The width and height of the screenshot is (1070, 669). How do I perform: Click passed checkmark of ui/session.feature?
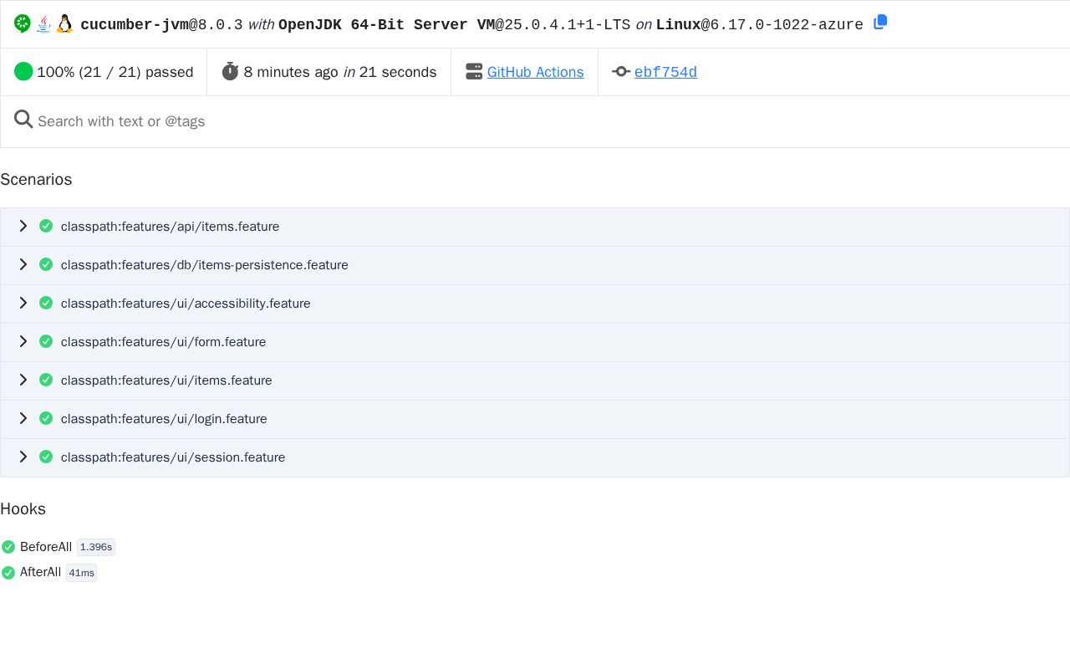[46, 457]
